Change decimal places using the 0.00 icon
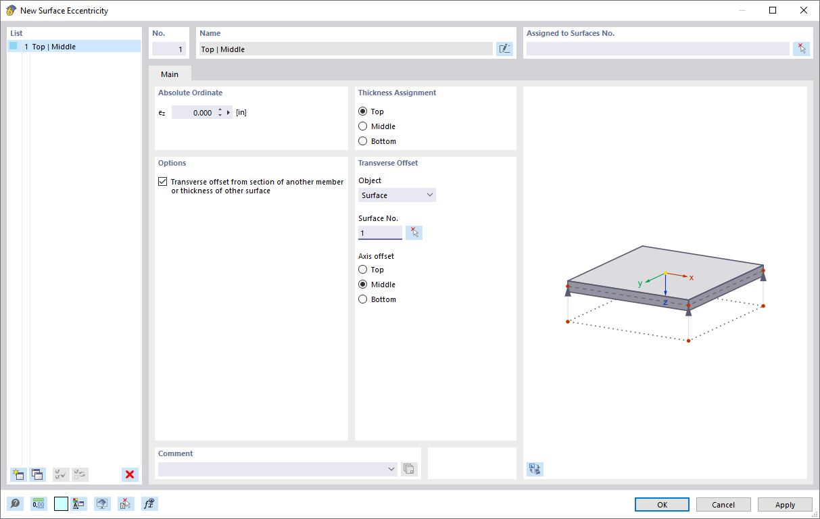The height and width of the screenshot is (519, 820). [39, 503]
